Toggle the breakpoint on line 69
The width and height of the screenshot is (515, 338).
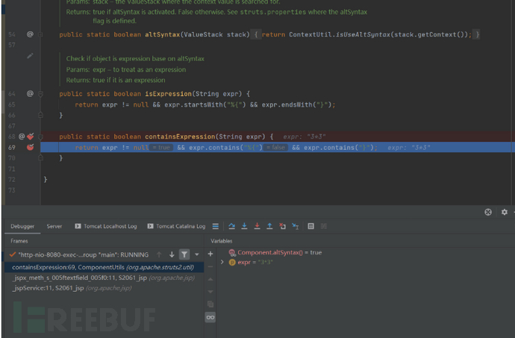31,148
